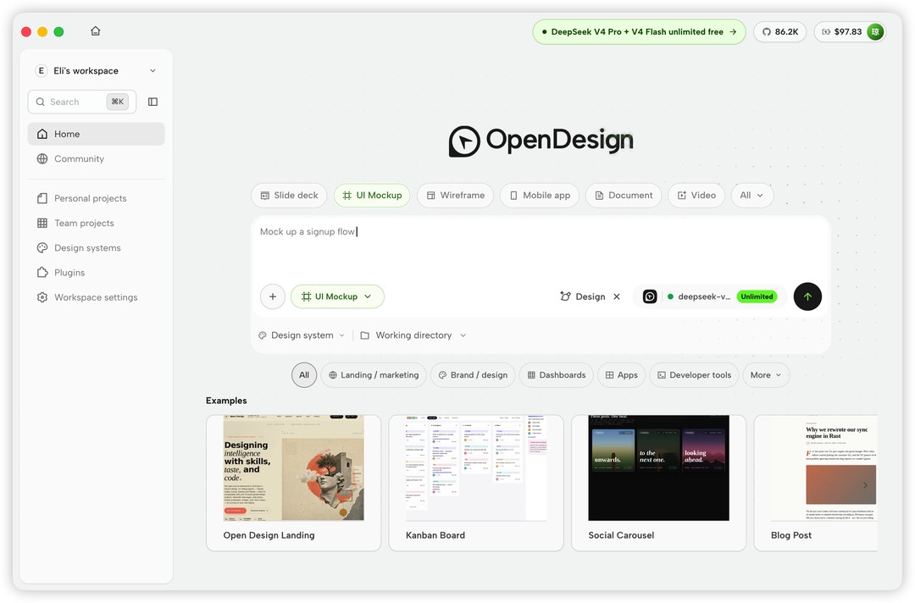Open Plugins in sidebar
Image resolution: width=915 pixels, height=603 pixels.
97,273
